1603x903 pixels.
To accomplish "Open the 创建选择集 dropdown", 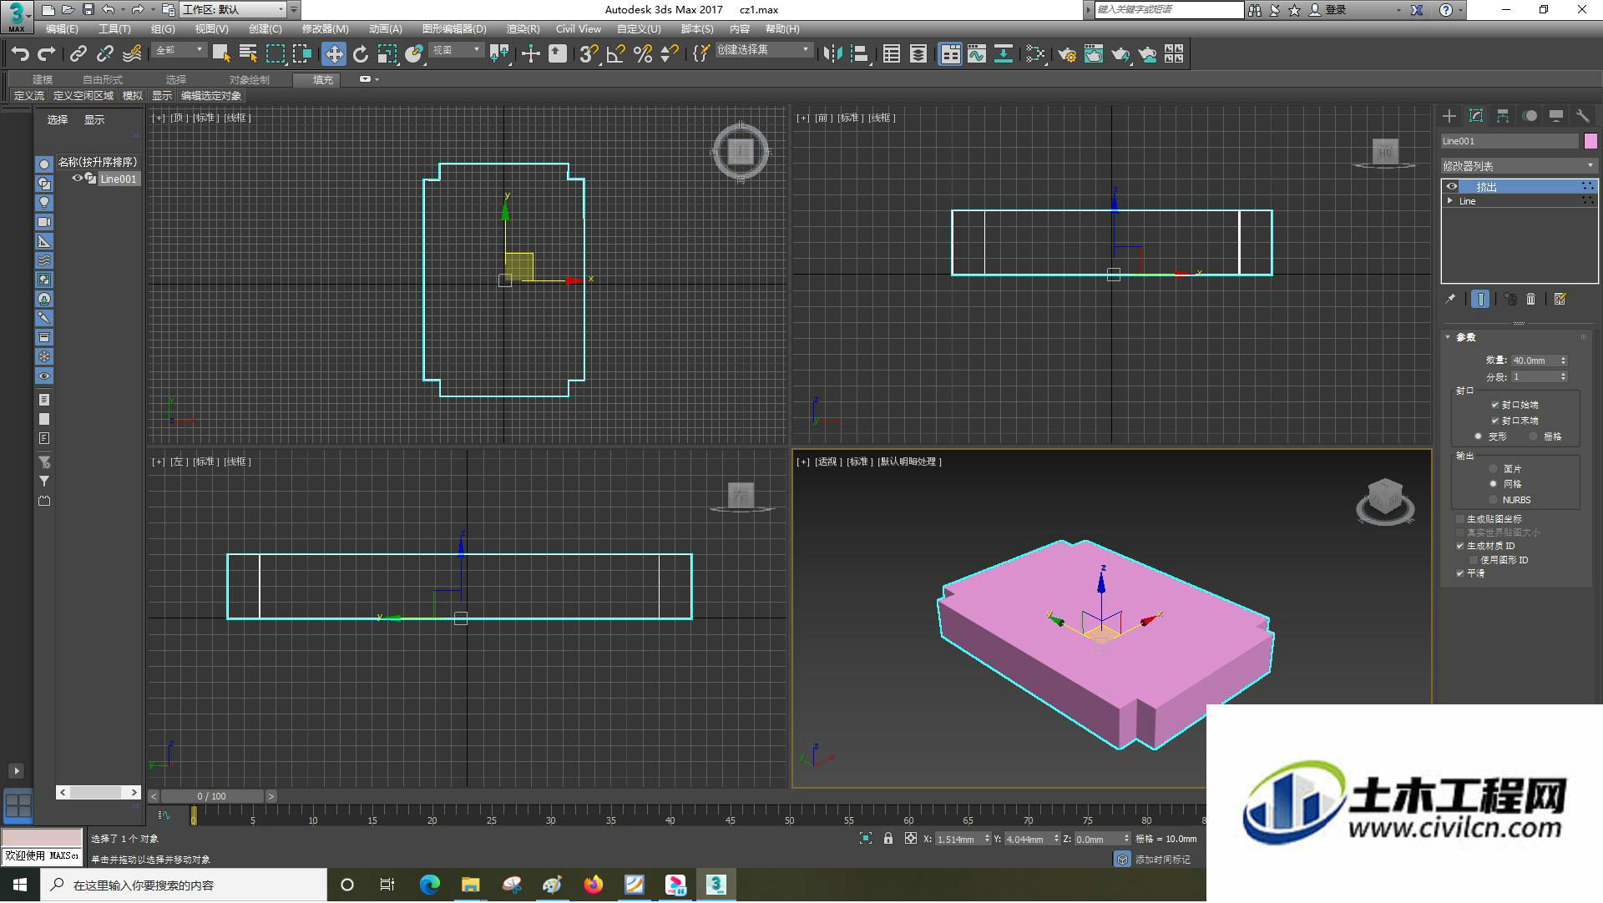I will (763, 51).
